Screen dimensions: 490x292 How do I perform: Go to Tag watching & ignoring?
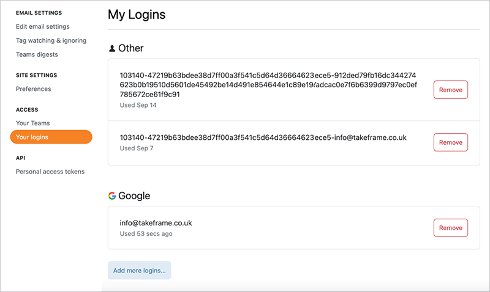pyautogui.click(x=51, y=40)
